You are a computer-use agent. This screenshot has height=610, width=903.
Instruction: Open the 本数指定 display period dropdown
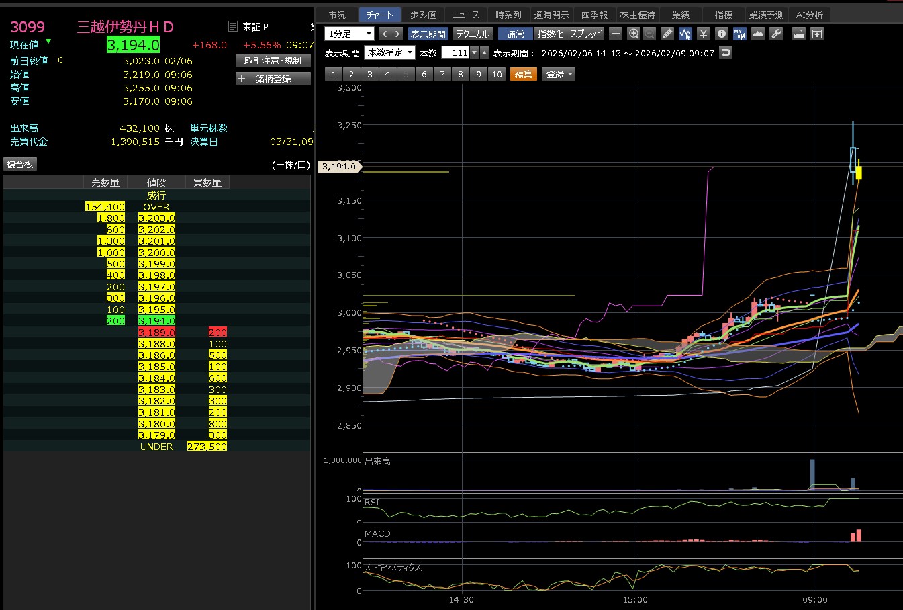pyautogui.click(x=389, y=52)
